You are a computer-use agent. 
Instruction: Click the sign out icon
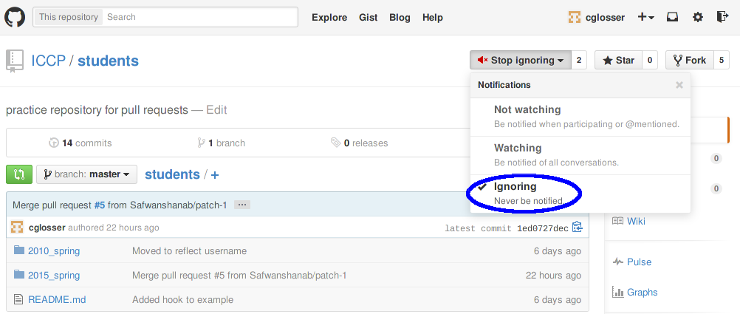(x=722, y=18)
